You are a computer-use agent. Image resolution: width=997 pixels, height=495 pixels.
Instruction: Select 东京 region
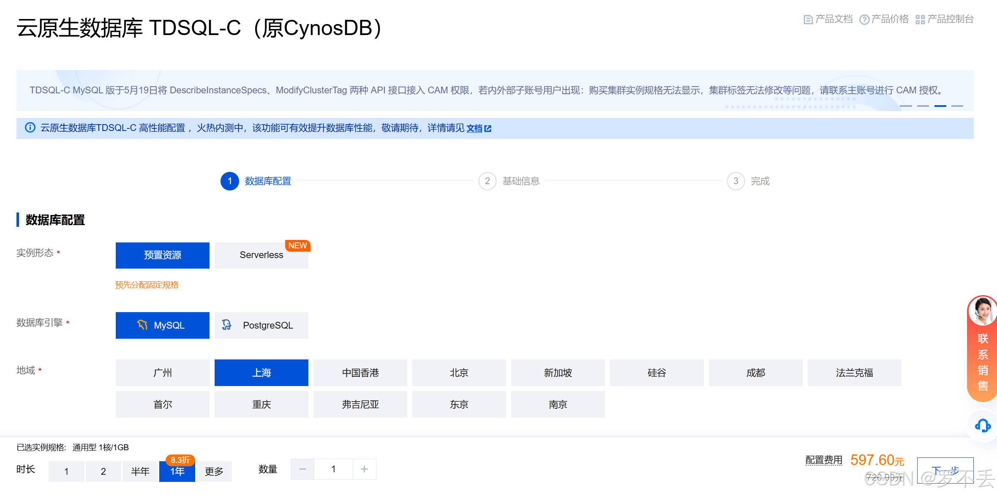click(x=459, y=404)
